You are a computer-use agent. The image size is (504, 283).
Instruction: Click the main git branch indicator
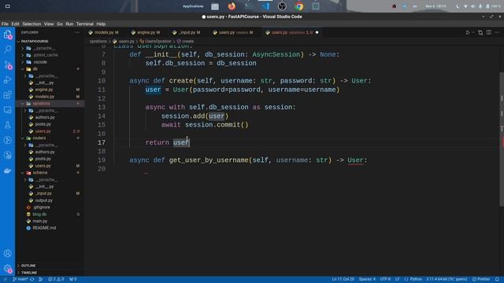click(x=20, y=279)
